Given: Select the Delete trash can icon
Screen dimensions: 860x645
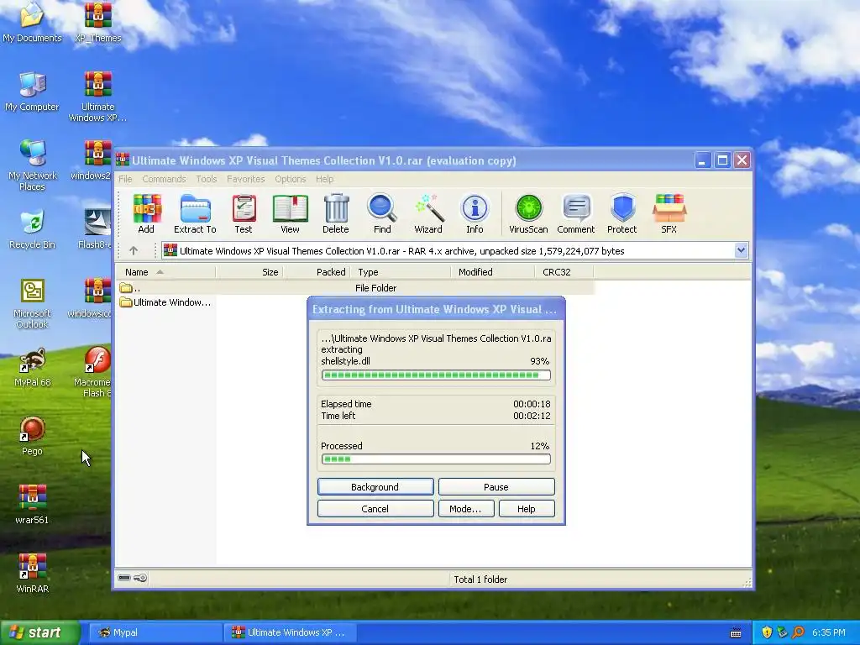Looking at the screenshot, I should coord(336,213).
